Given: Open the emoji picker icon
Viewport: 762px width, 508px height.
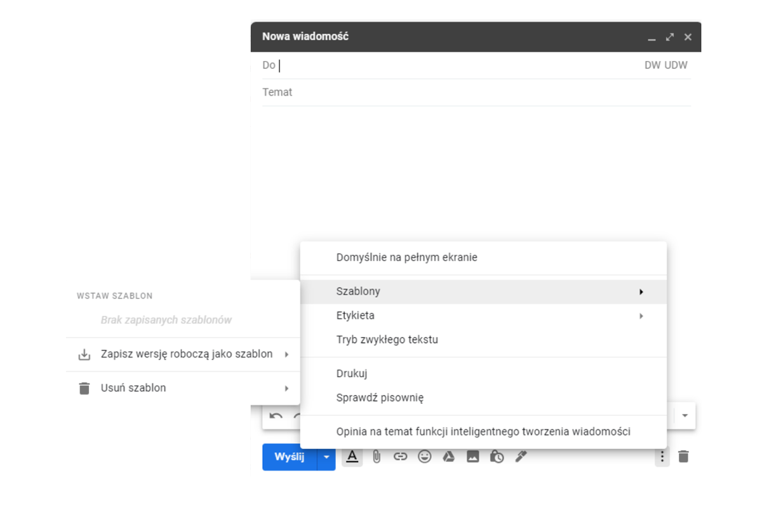Looking at the screenshot, I should [424, 457].
